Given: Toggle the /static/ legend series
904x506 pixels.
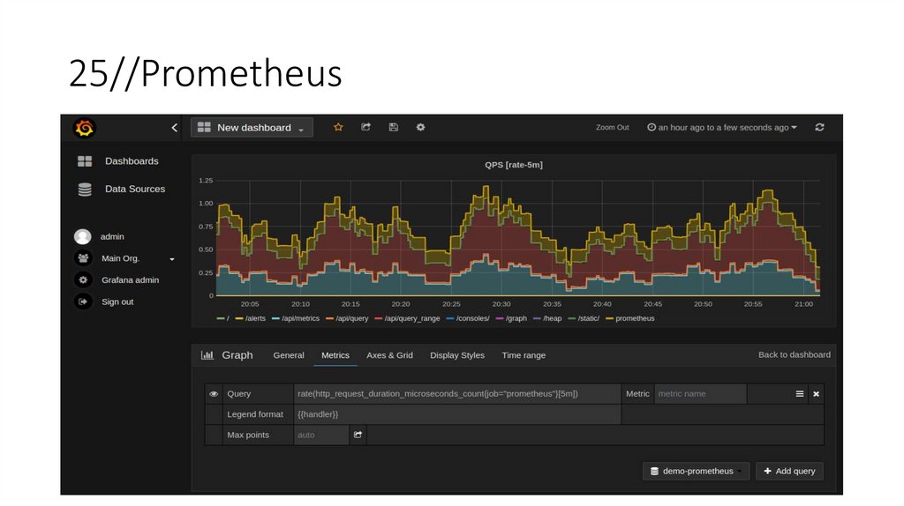Looking at the screenshot, I should pyautogui.click(x=584, y=318).
